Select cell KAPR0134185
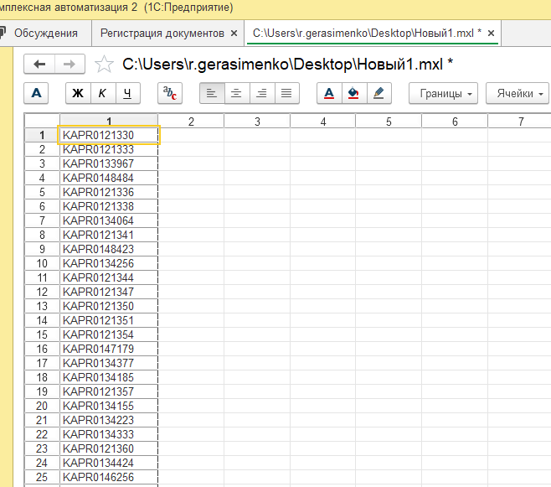The width and height of the screenshot is (551, 487). tap(109, 377)
